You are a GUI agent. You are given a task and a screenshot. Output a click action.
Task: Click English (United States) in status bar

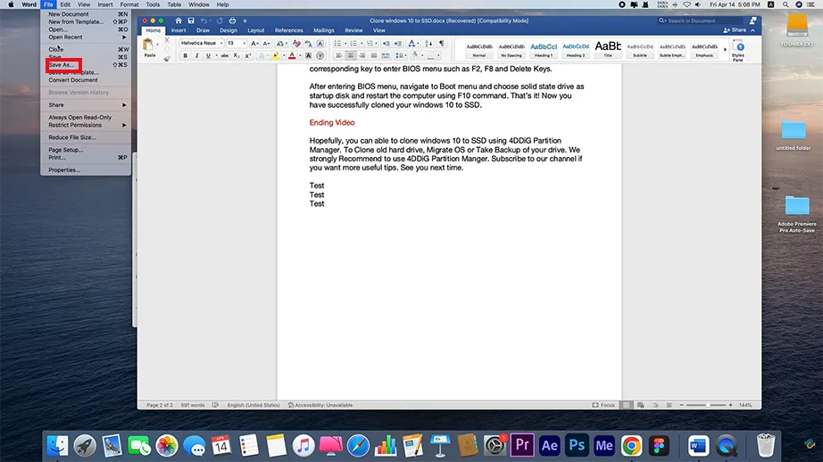254,405
